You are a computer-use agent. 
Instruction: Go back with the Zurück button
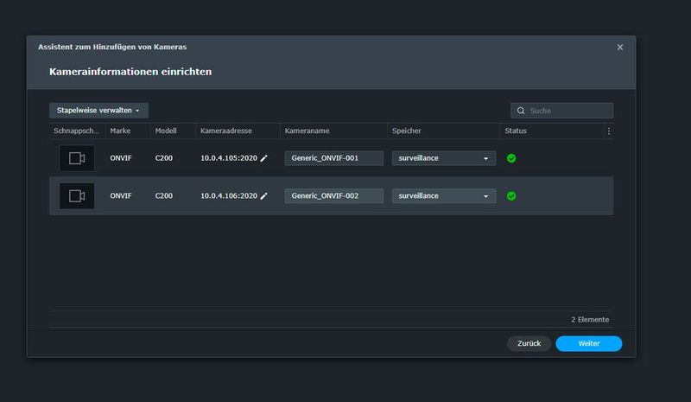tap(529, 343)
